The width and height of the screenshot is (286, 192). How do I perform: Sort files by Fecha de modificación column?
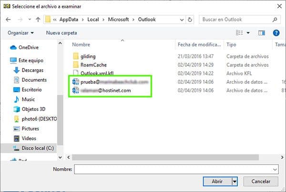[198, 44]
